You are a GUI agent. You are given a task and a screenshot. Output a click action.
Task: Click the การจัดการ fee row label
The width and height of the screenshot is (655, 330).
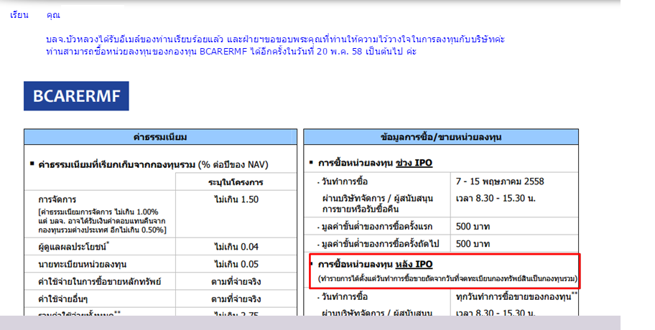coord(57,199)
